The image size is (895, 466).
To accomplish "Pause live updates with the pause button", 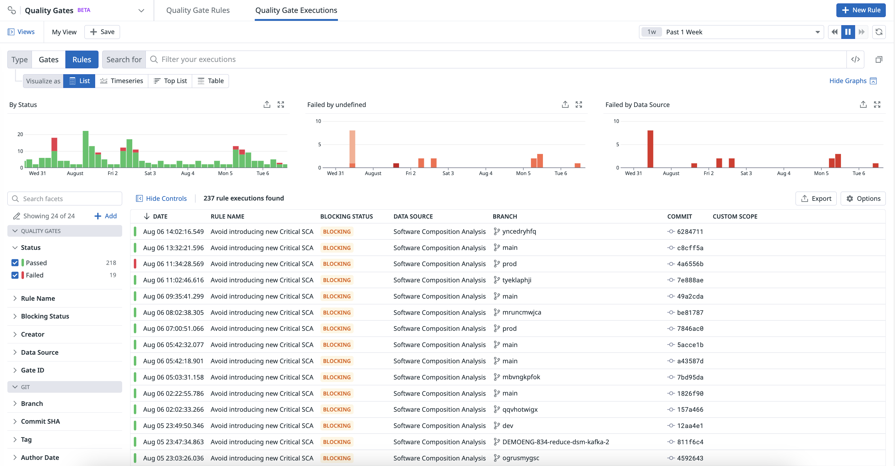I will (x=848, y=32).
